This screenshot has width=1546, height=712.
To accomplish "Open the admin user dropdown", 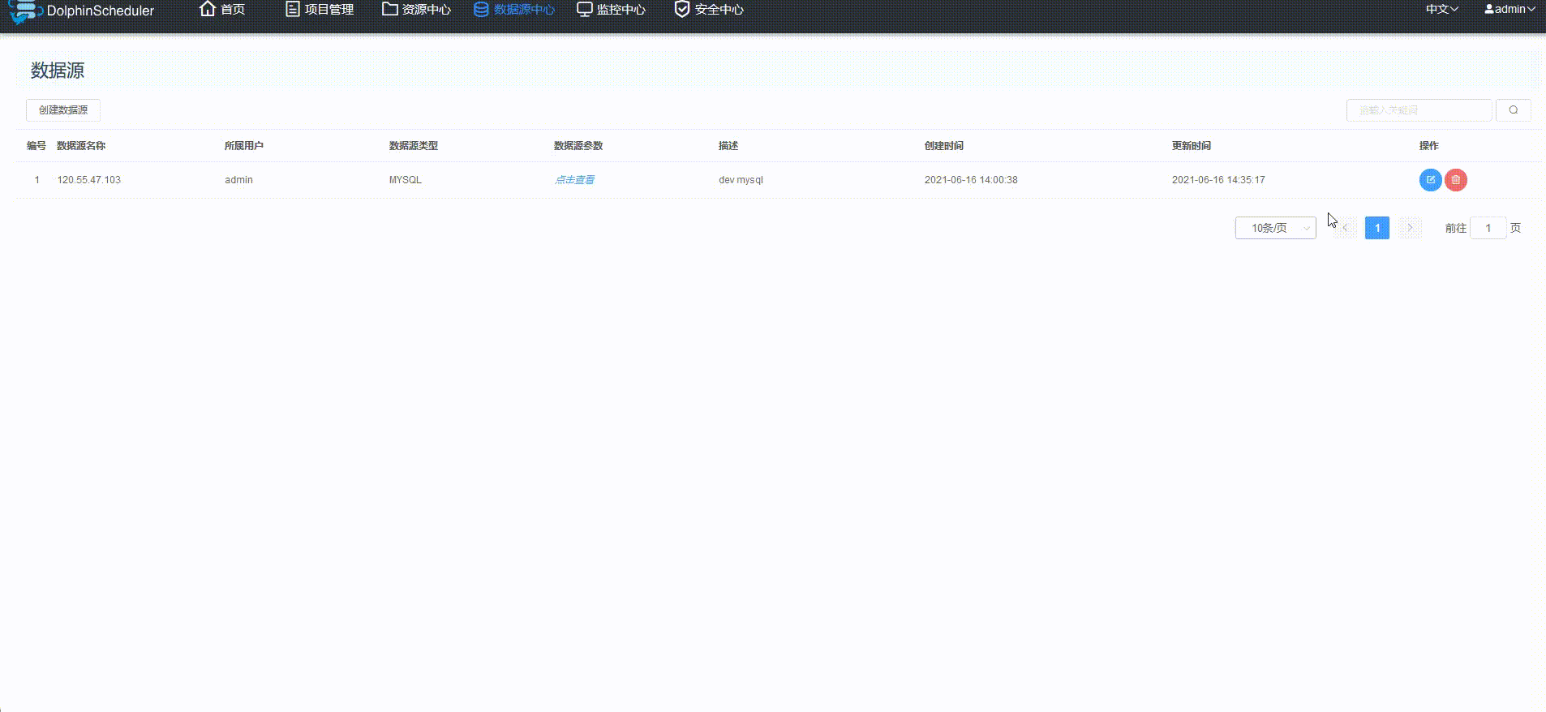I will click(1509, 10).
